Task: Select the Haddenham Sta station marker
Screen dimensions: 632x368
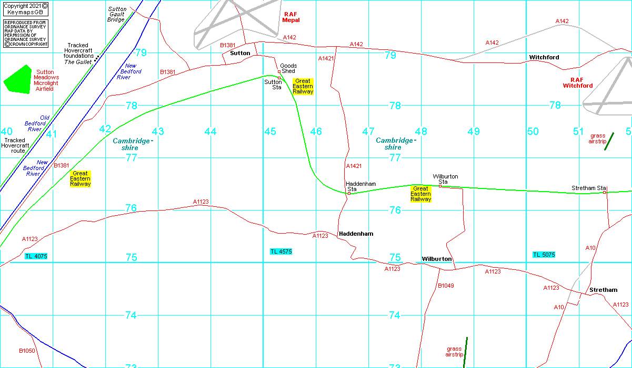Action: click(x=349, y=193)
